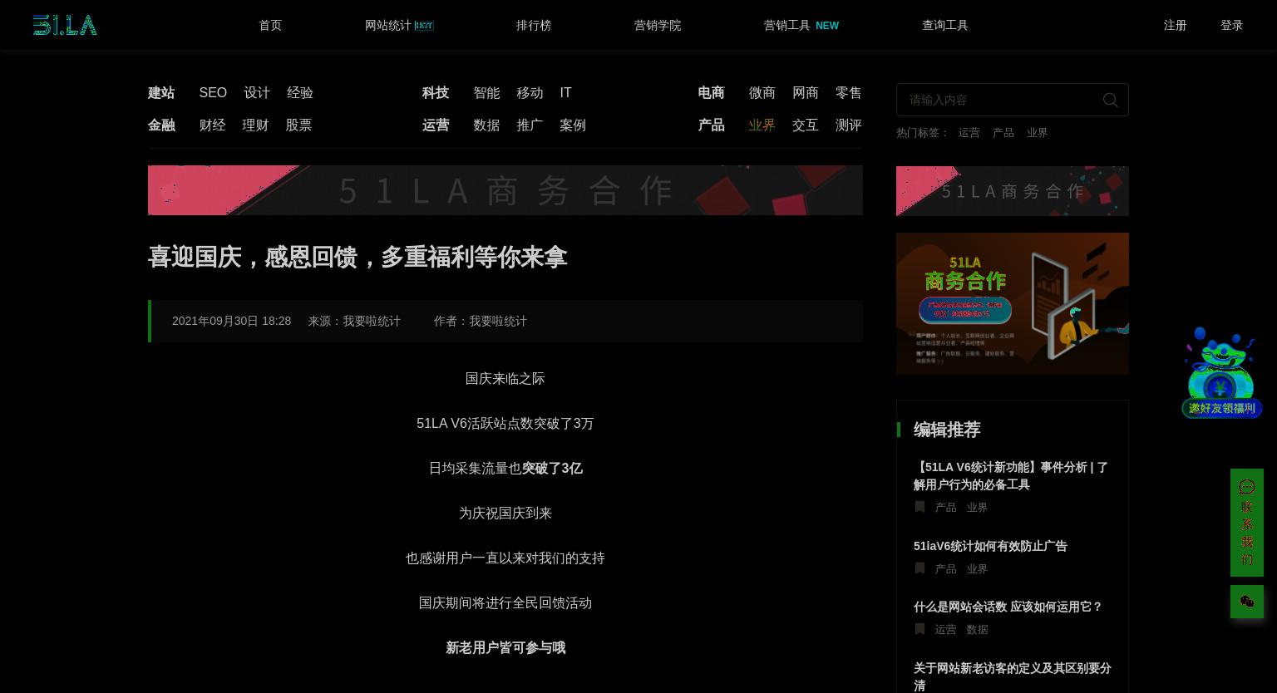This screenshot has width=1277, height=693.
Task: Select 营销工具 NEW menu item
Action: tap(801, 25)
